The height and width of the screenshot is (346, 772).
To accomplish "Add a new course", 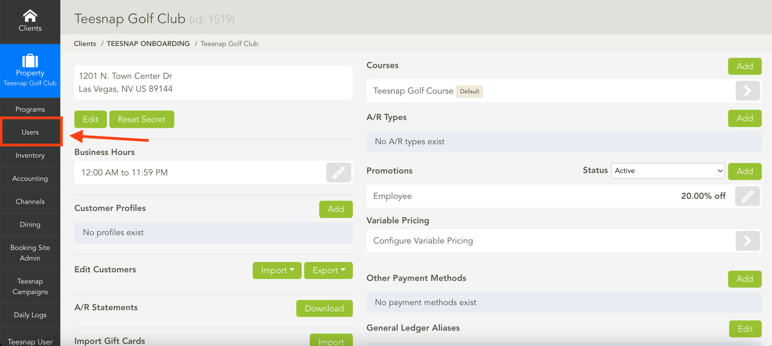I will 745,66.
